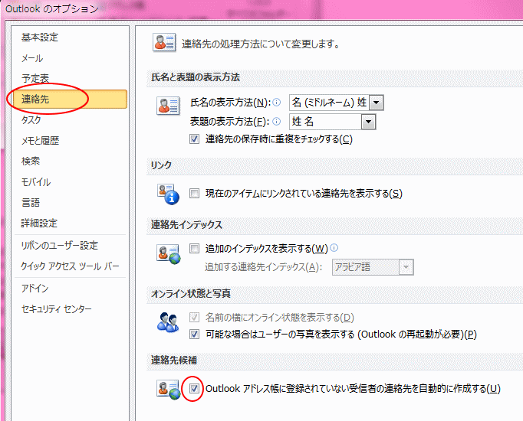Switch to 詳細設定 category
Viewport: 523px width, 421px height.
click(39, 223)
